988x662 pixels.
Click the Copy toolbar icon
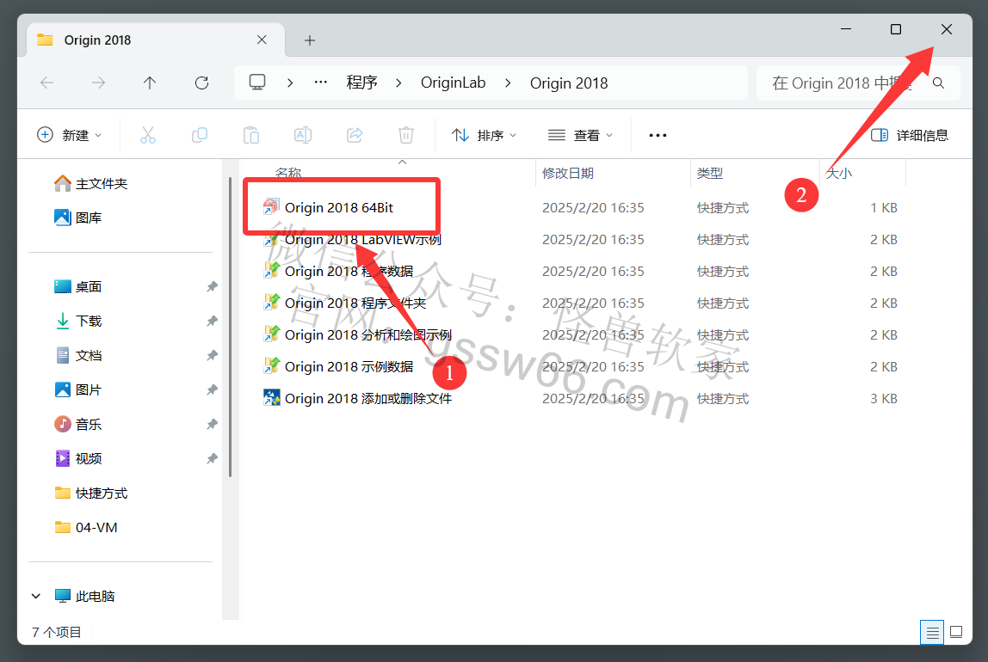pyautogui.click(x=200, y=135)
